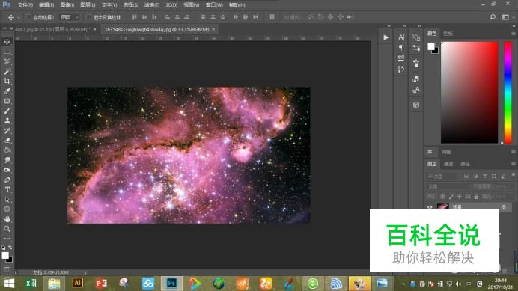Screen dimensions: 518x291
Task: Select the Brush tool
Action: click(7, 111)
